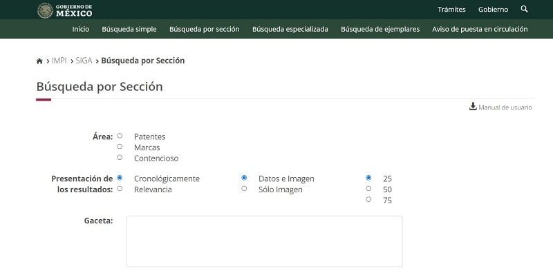Select Cronológicamente result ordering

pos(120,178)
